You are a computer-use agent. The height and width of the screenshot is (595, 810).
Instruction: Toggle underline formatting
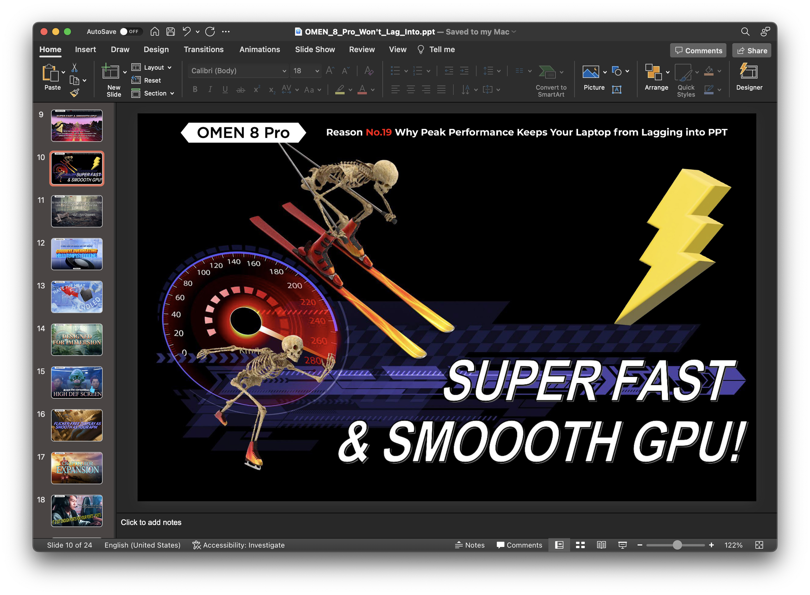[x=225, y=90]
